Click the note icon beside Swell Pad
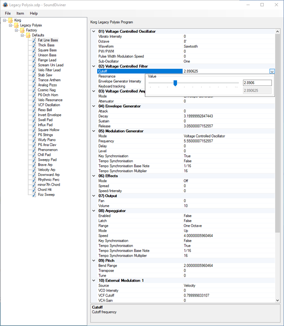The width and height of the screenshot is (284, 326). [x=34, y=120]
